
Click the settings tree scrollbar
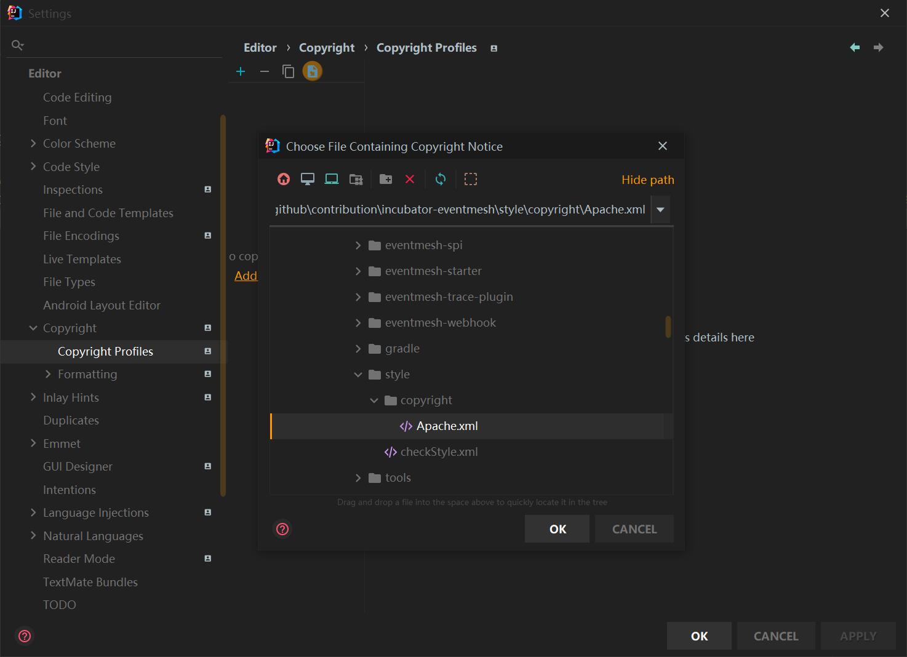223,305
